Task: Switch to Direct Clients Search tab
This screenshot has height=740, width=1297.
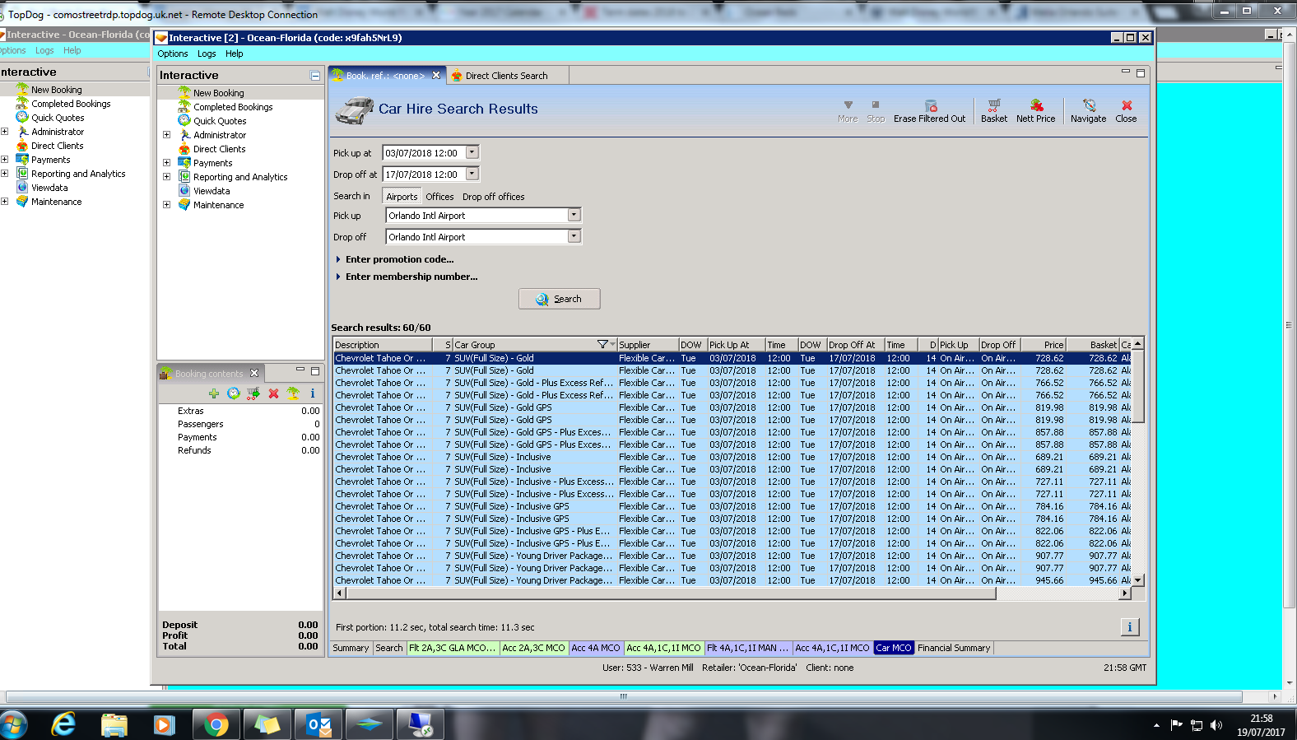Action: pyautogui.click(x=505, y=76)
